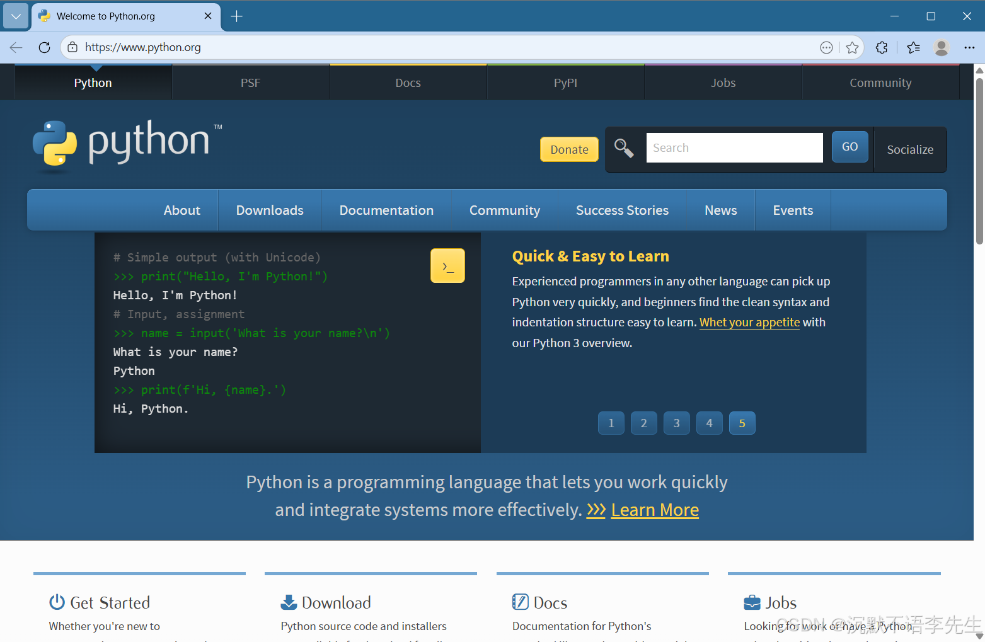Click the Docs section heading
This screenshot has width=985, height=642.
[x=551, y=603]
